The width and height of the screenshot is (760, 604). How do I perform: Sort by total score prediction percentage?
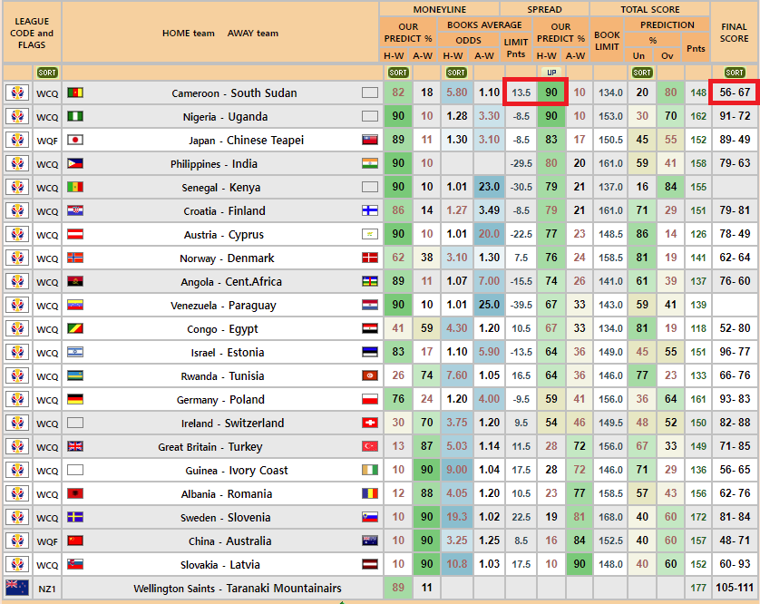tap(642, 73)
